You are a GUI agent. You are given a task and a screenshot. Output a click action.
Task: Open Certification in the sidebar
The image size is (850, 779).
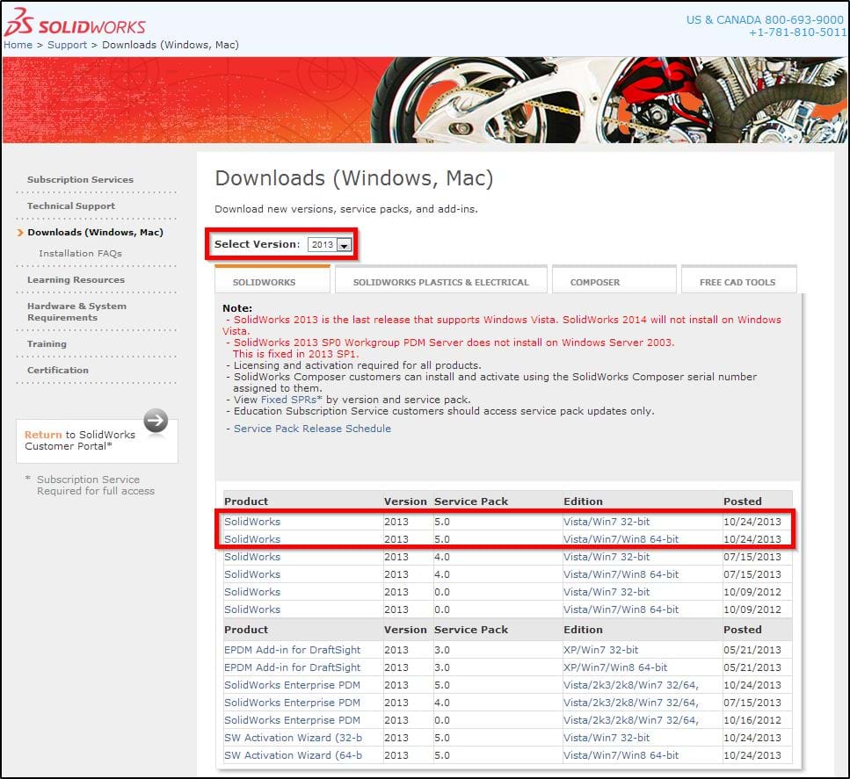tap(57, 371)
